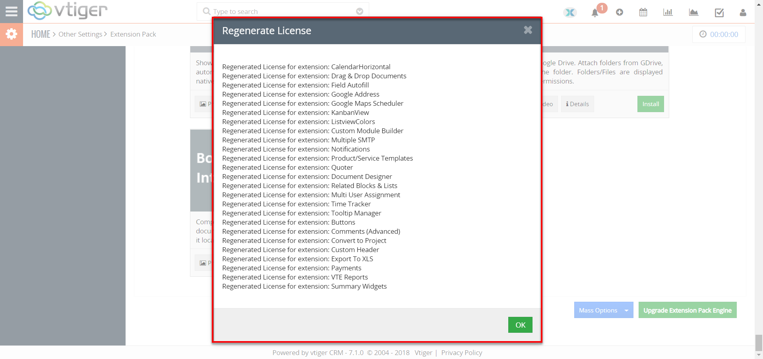Select the CalendarHorizontal license line

click(306, 67)
